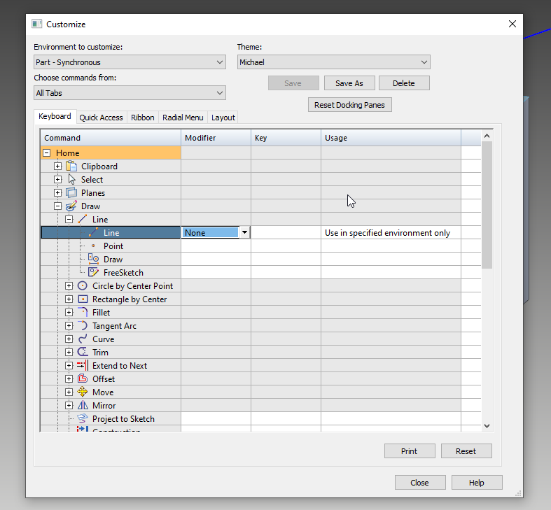Viewport: 551px width, 510px height.
Task: Click the Clipboard icon in the command tree
Action: coord(71,166)
